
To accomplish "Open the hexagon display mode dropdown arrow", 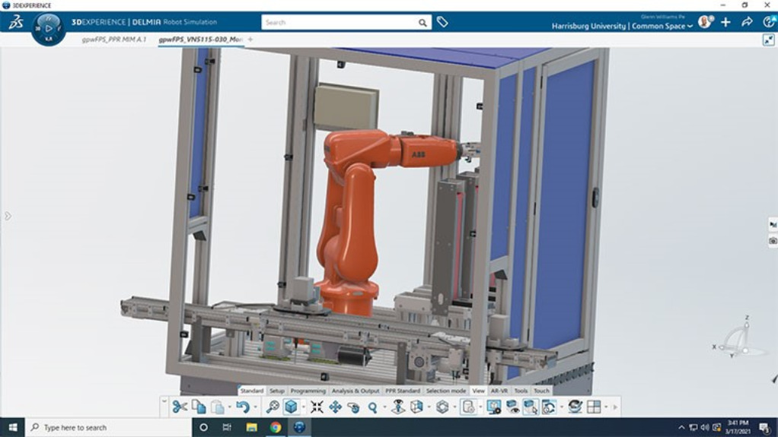I will point(454,407).
